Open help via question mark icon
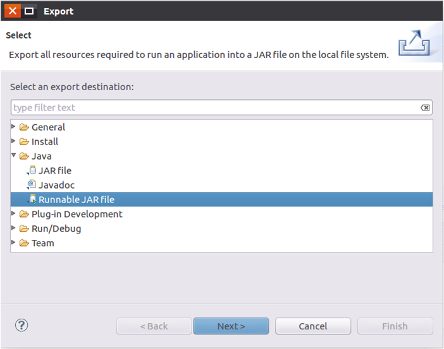This screenshot has width=444, height=349. 22,326
